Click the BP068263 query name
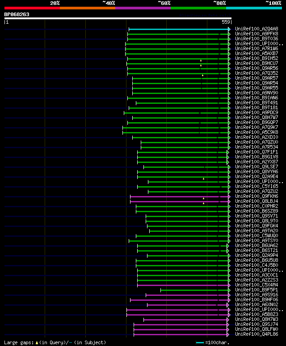 pyautogui.click(x=17, y=15)
